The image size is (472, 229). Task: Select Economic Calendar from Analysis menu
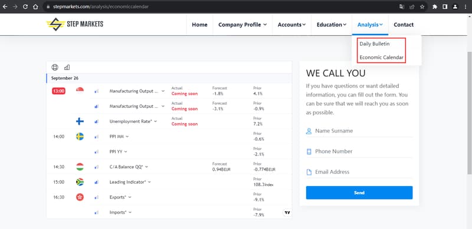point(381,57)
